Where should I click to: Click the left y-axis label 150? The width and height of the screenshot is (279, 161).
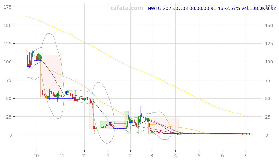pyautogui.click(x=7, y=26)
